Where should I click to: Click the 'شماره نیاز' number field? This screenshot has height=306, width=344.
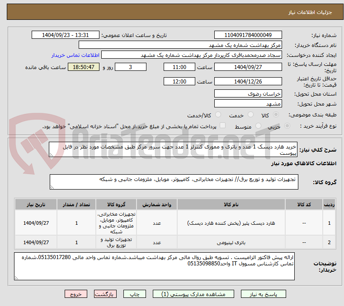[248, 35]
